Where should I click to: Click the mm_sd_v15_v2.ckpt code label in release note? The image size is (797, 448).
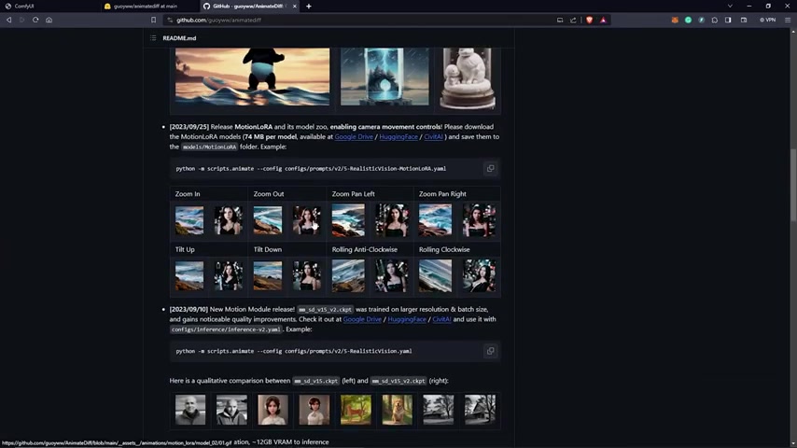click(x=325, y=309)
